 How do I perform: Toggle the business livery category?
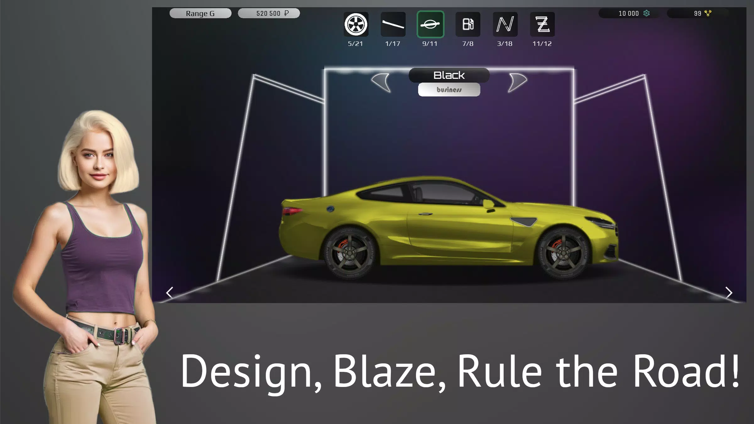click(448, 89)
